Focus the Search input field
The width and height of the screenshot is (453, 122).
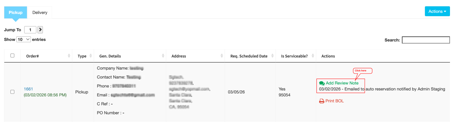(426, 40)
